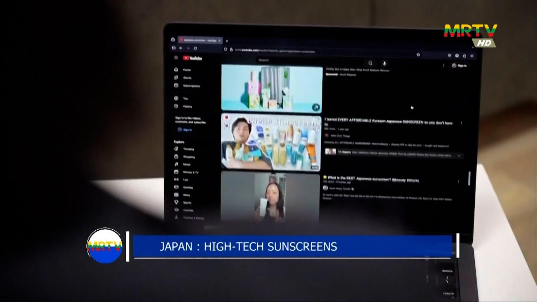
Task: Open more options for sunscreen test video
Action: [461, 123]
